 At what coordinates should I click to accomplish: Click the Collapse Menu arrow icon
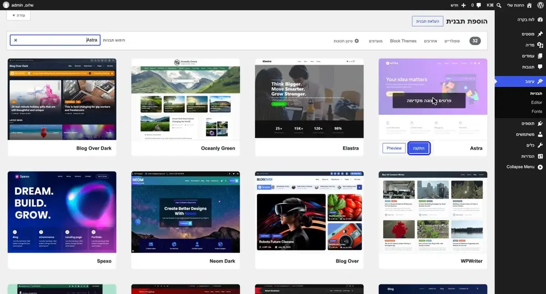point(540,167)
